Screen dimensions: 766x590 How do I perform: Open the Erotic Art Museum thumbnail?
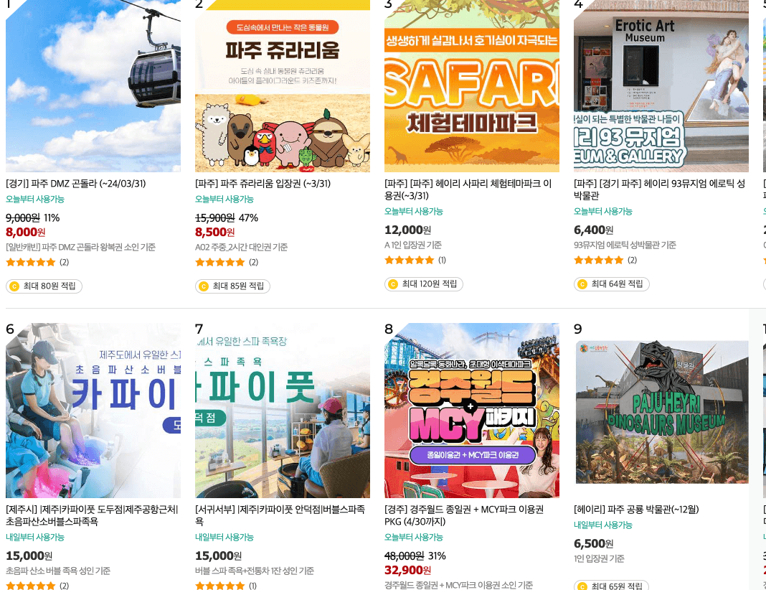coord(661,86)
